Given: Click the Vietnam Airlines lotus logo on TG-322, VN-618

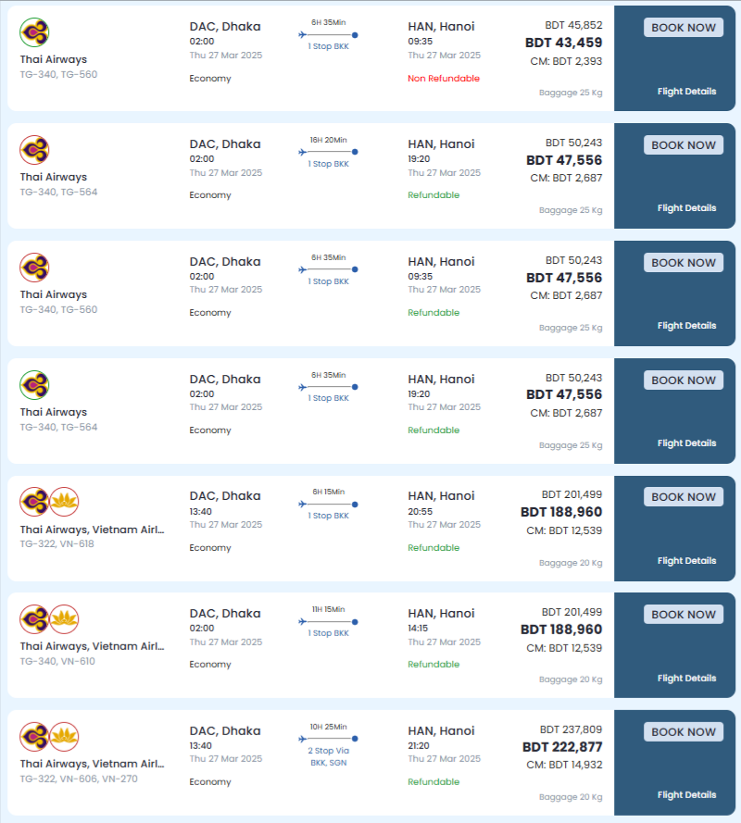Looking at the screenshot, I should 64,502.
